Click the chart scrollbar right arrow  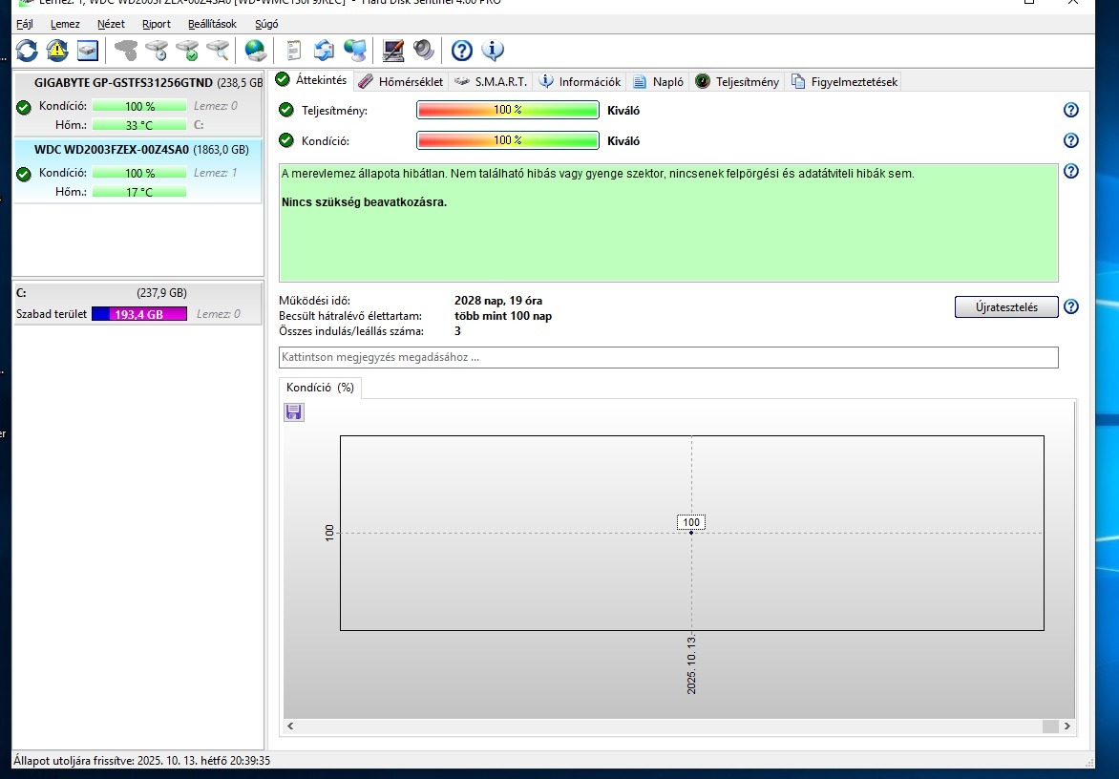click(1066, 726)
